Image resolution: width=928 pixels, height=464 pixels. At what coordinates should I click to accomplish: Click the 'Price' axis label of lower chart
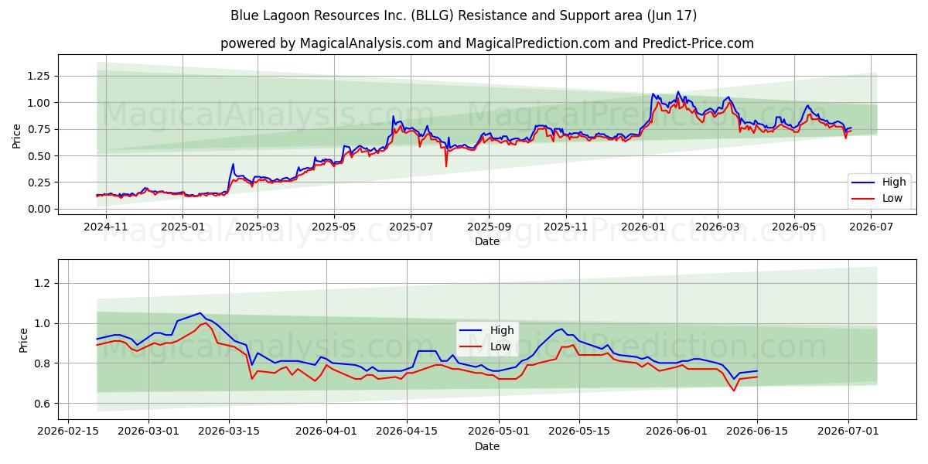coord(23,340)
